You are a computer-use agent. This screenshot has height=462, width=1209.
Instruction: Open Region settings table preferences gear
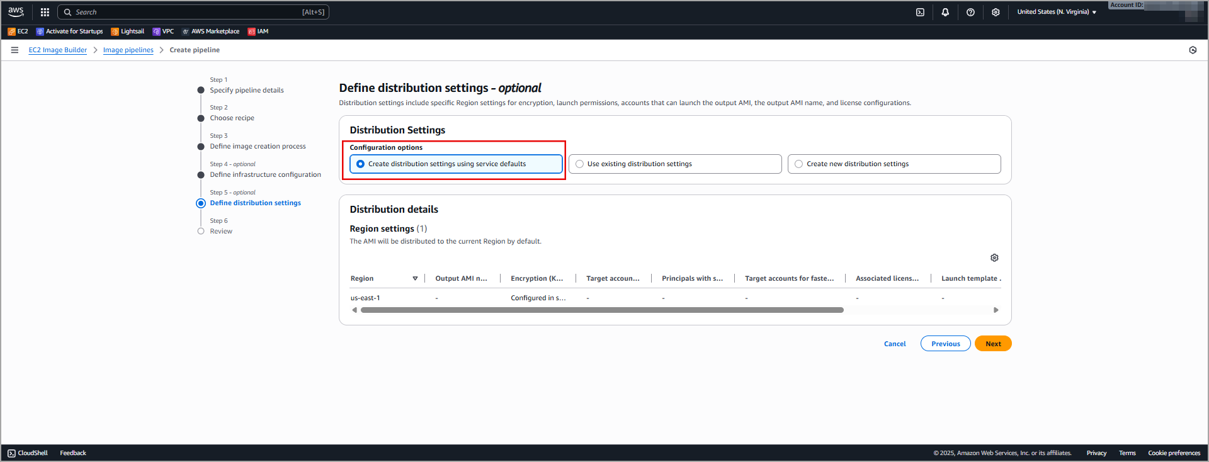pyautogui.click(x=994, y=258)
